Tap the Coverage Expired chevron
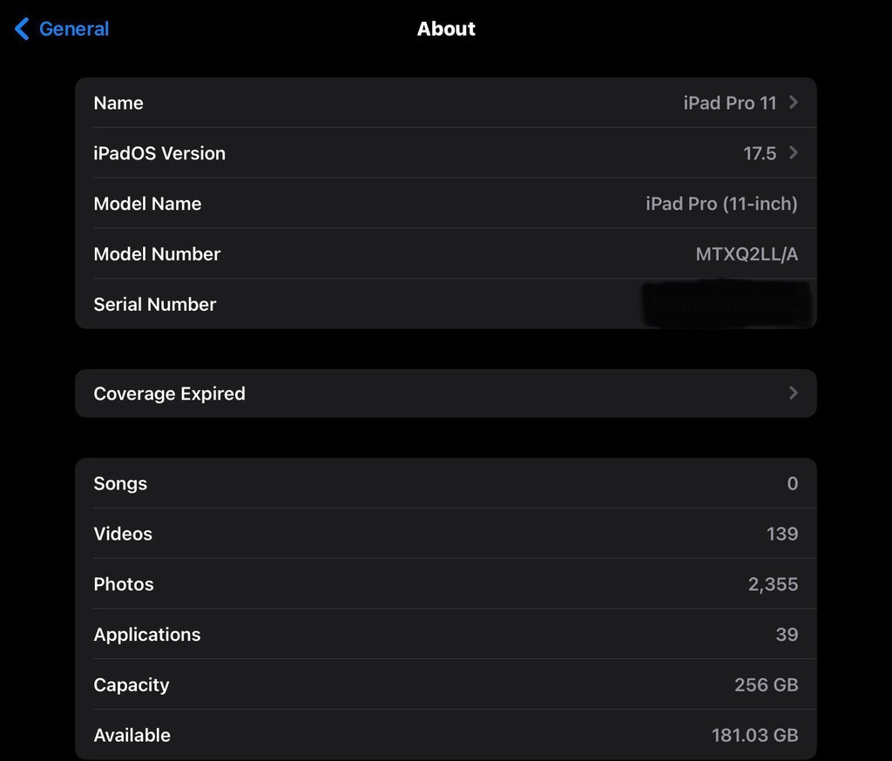892x761 pixels. pos(793,393)
